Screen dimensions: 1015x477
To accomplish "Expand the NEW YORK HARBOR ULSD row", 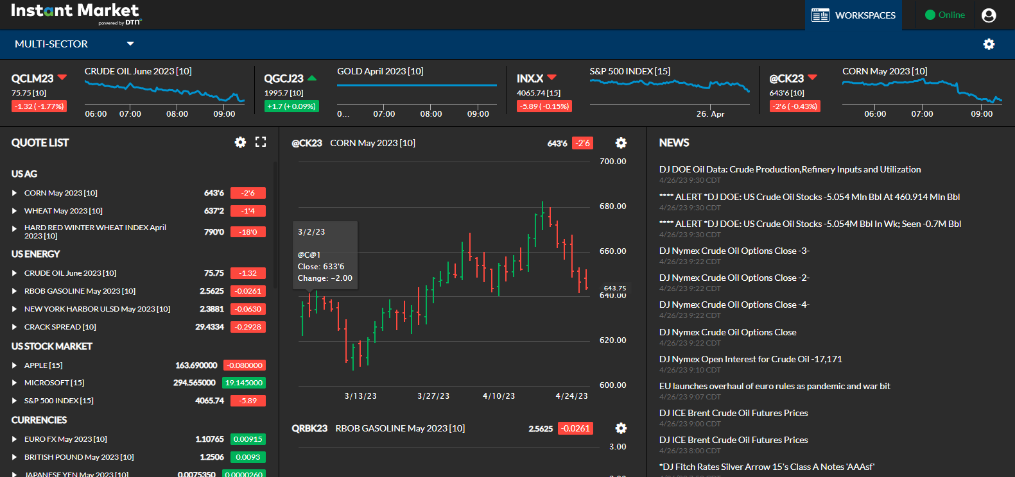I will pos(14,309).
